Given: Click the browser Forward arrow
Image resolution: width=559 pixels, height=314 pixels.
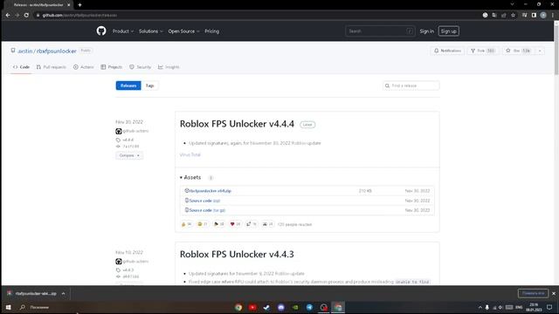Looking at the screenshot, I should point(17,16).
